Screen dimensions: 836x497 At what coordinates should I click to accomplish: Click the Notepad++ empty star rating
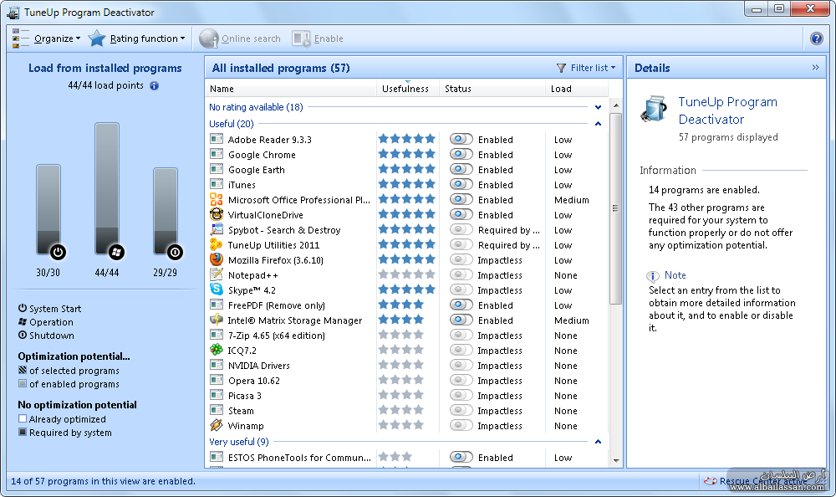pyautogui.click(x=407, y=274)
